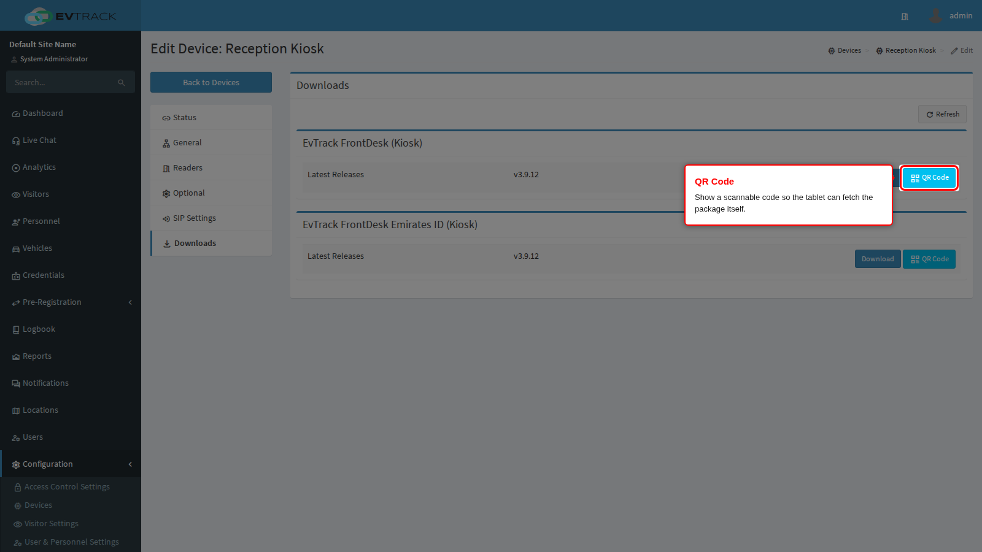
Task: Click the Back to Devices button
Action: pos(211,82)
